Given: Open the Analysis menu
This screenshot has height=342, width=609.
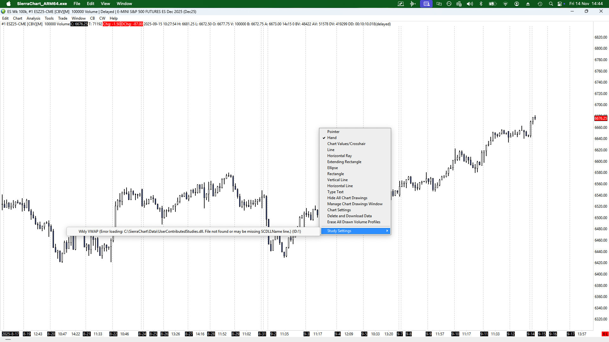Looking at the screenshot, I should click(x=33, y=18).
